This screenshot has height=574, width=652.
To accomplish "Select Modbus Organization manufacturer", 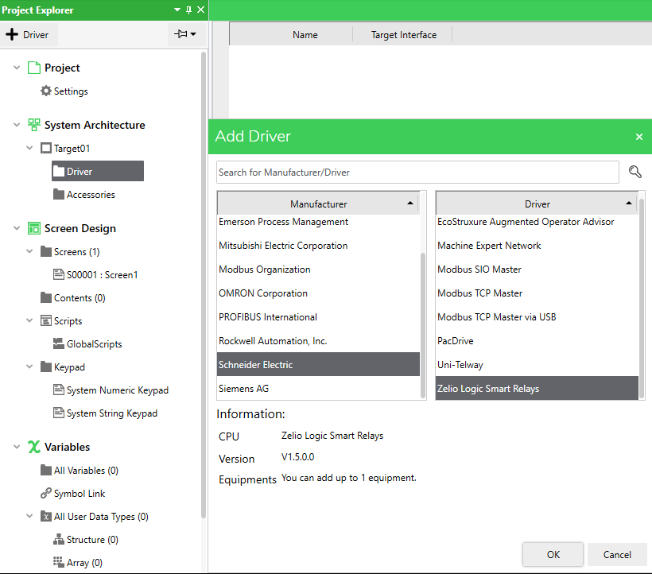I will pos(319,270).
